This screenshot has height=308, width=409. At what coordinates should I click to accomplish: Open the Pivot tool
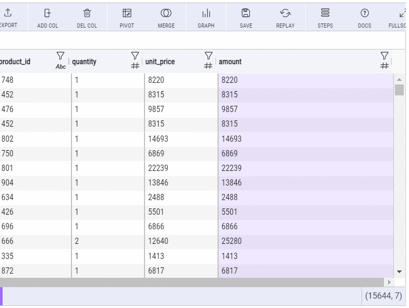coord(127,17)
